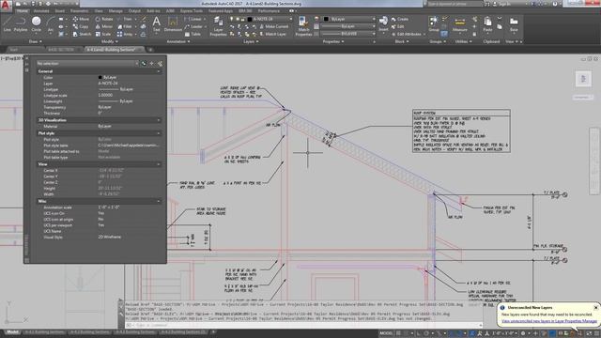Click the Leader tool
The image size is (601, 338).
coord(193,26)
